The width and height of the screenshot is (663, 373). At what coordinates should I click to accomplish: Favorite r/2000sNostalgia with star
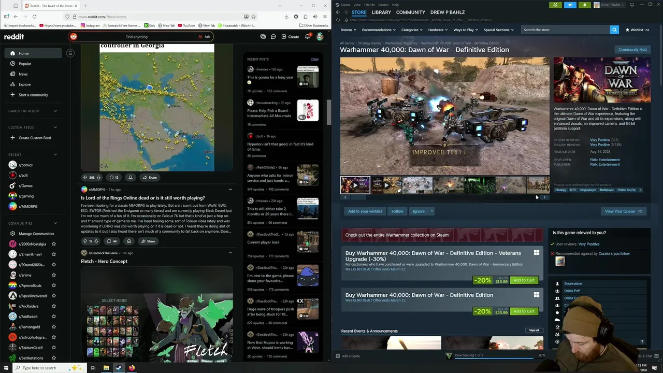coord(54,244)
